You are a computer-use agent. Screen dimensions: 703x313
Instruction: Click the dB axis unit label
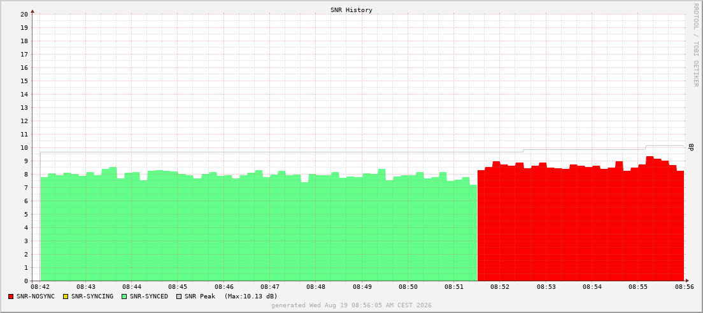coord(691,147)
